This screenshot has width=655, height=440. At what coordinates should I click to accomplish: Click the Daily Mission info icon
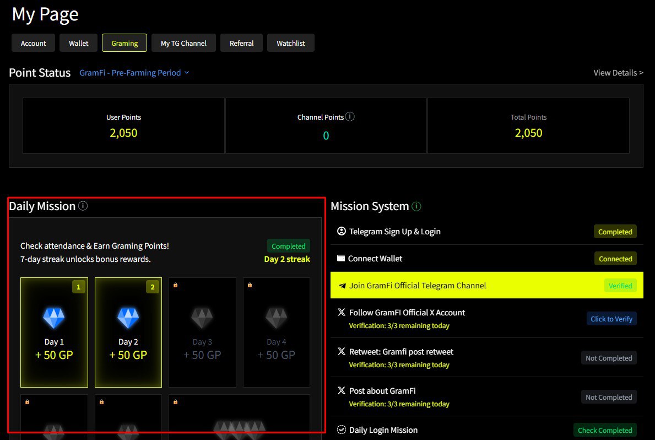click(x=83, y=206)
